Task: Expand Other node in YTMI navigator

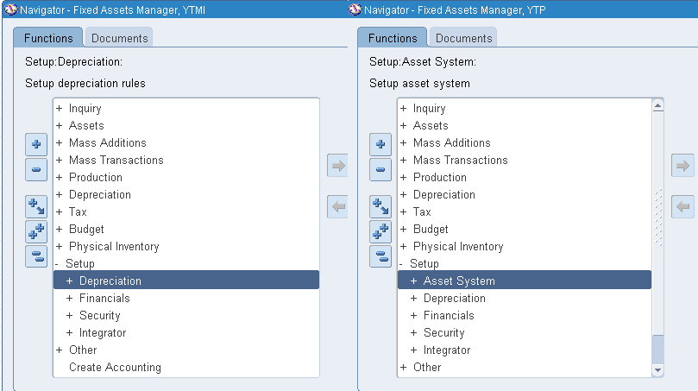Action: pos(60,350)
